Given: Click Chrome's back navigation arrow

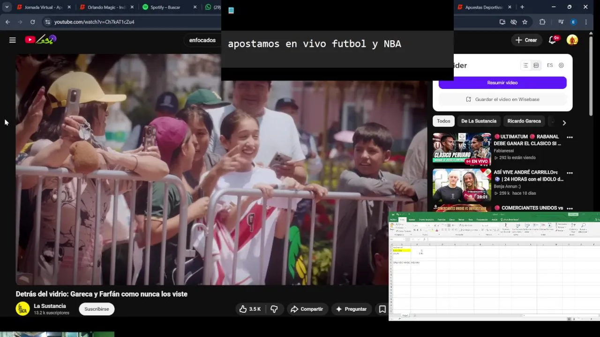Looking at the screenshot, I should [7, 22].
